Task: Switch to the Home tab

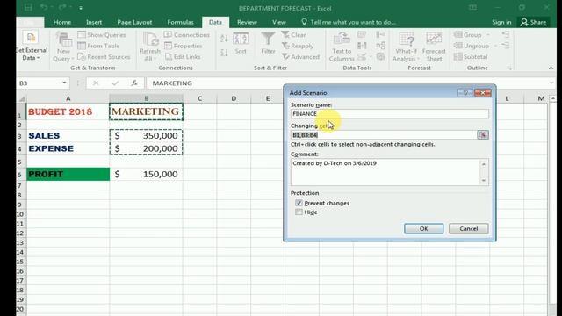Action: pos(62,22)
